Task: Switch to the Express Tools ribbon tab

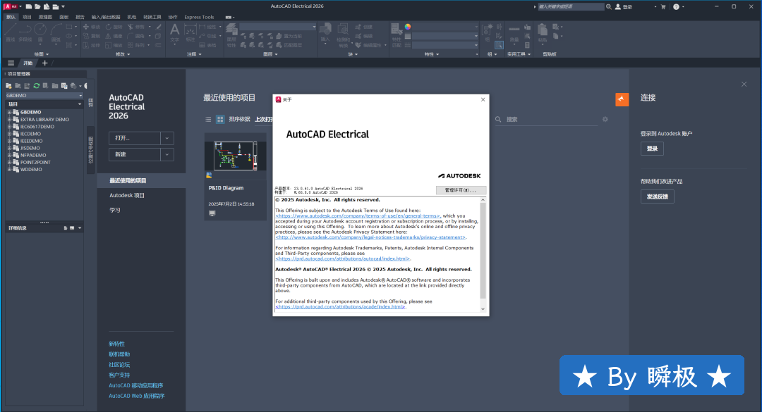Action: [x=199, y=17]
